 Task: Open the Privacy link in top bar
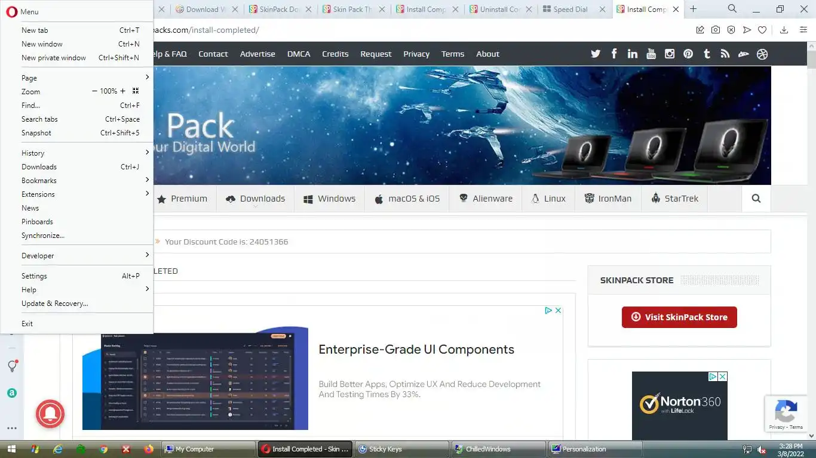point(416,54)
